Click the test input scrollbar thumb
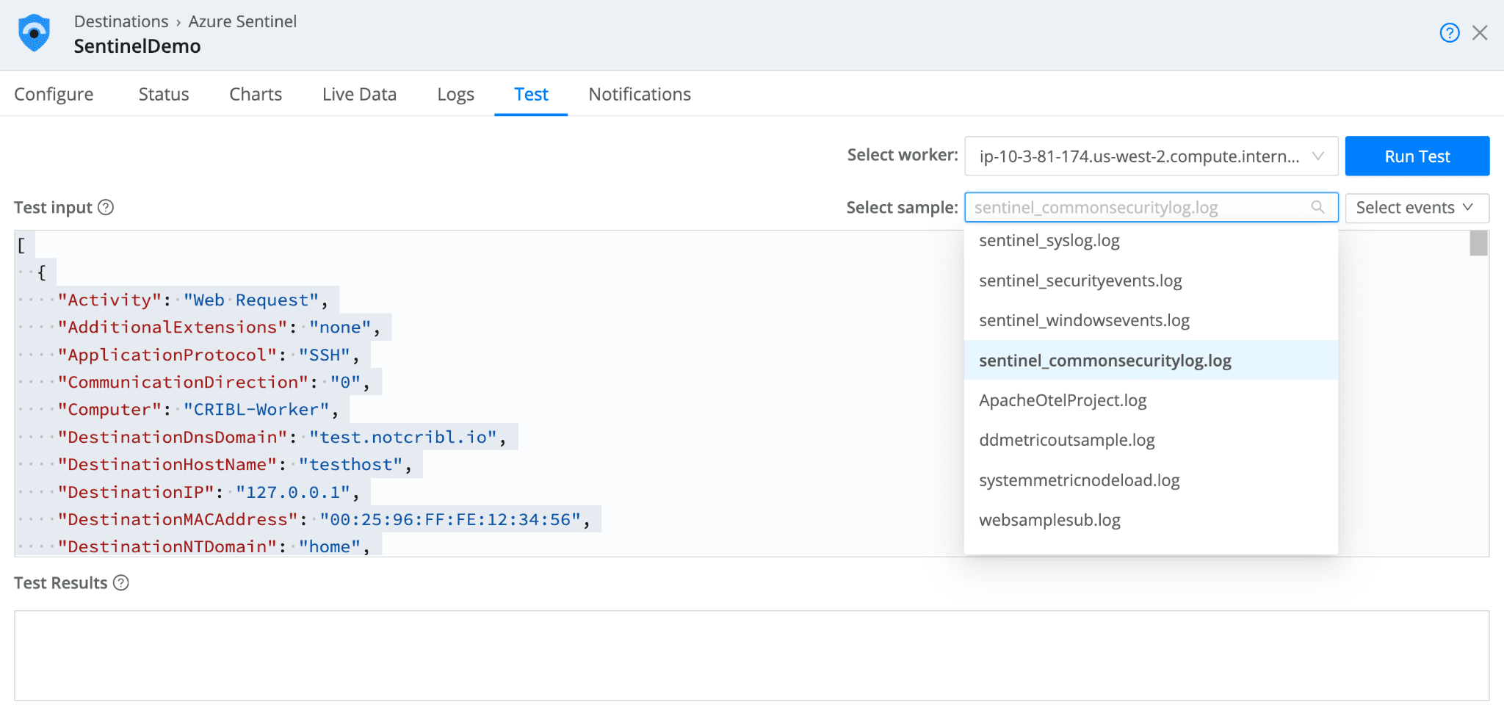The width and height of the screenshot is (1504, 716). click(1478, 243)
